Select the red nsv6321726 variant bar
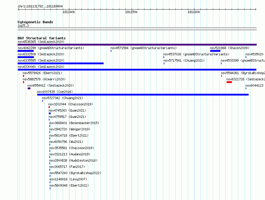 coord(229,82)
